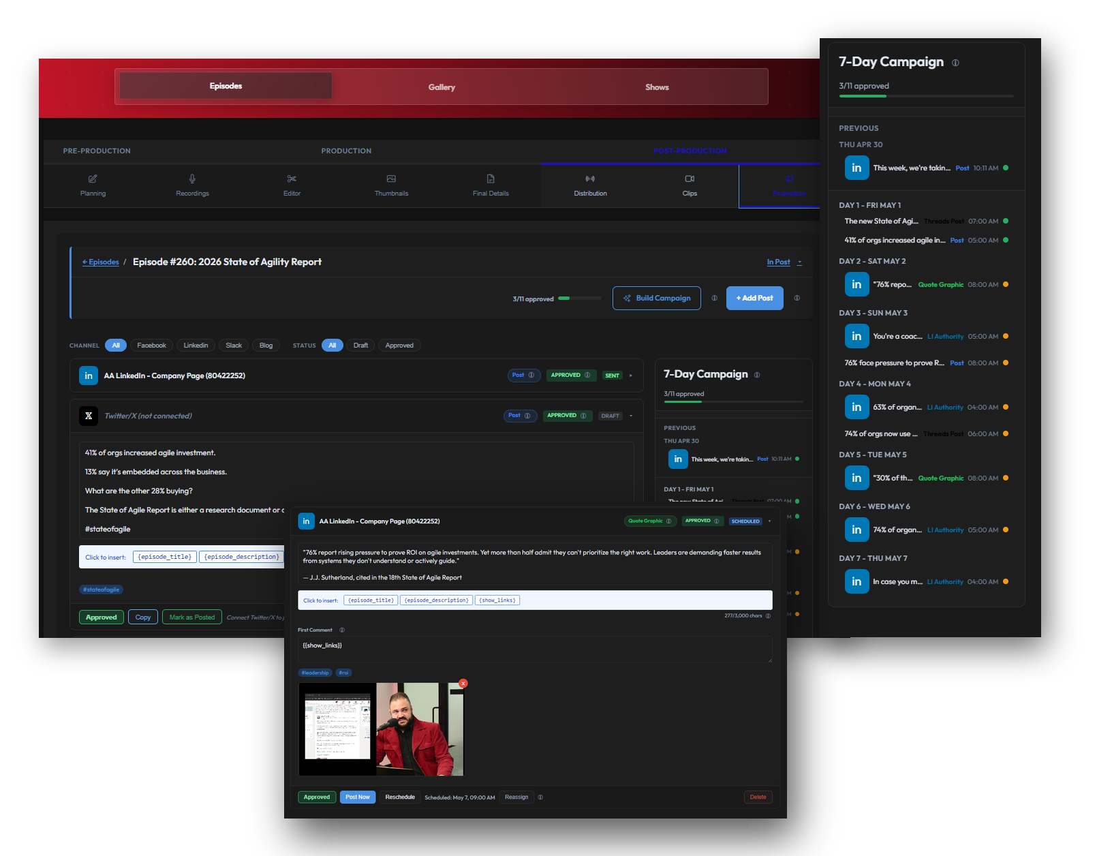Screen dimensions: 1097x856
Task: Open Post type badge on SENT LinkedIn row
Action: click(x=524, y=375)
